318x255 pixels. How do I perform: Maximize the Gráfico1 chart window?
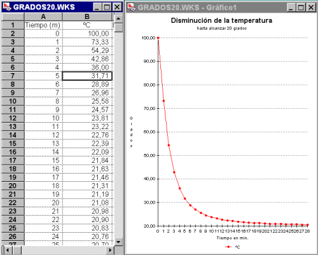click(301, 8)
